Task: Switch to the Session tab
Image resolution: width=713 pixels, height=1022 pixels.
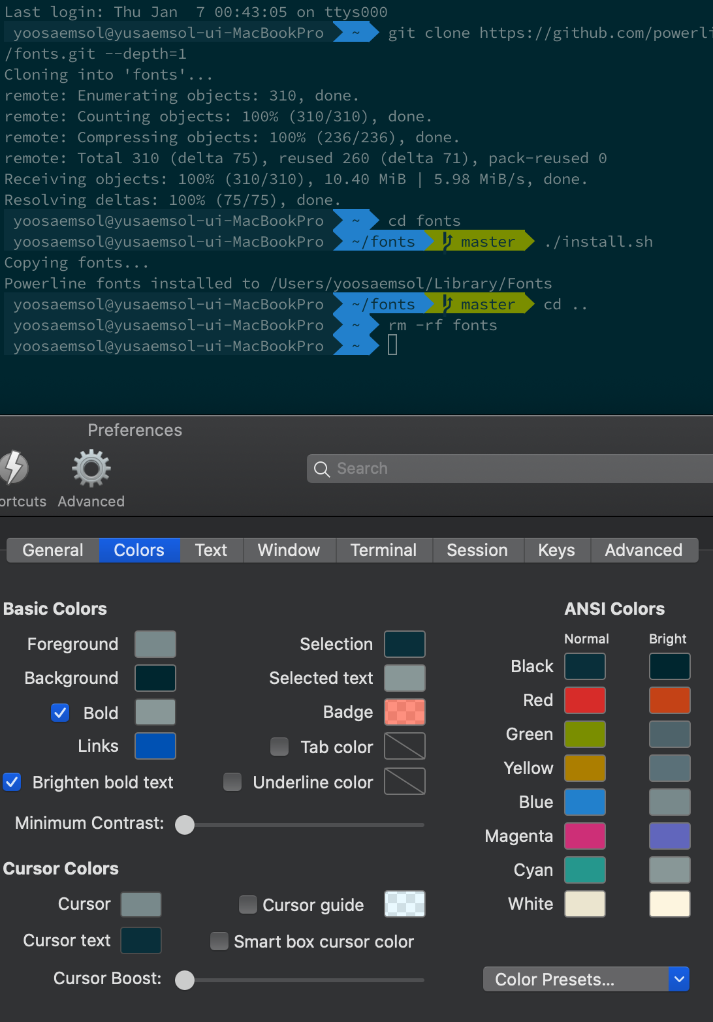Action: 477,550
